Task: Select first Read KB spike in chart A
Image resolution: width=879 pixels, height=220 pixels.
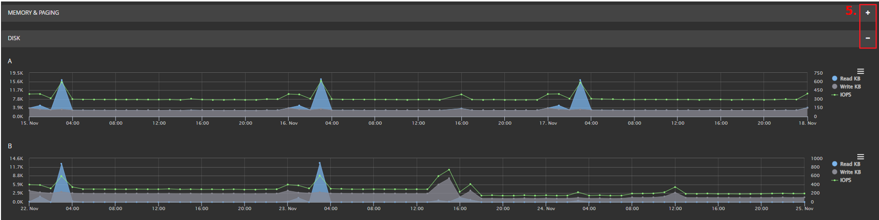Action: coord(61,81)
